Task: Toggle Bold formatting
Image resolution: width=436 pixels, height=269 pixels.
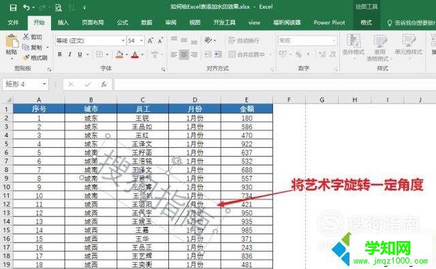Action: [x=59, y=54]
